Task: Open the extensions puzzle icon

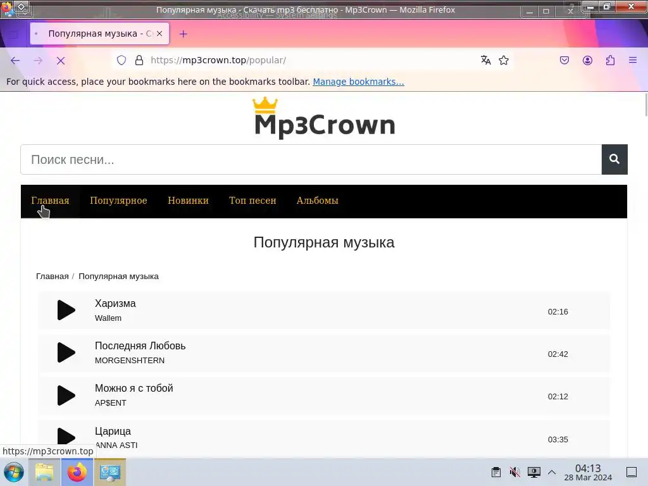Action: coord(611,60)
